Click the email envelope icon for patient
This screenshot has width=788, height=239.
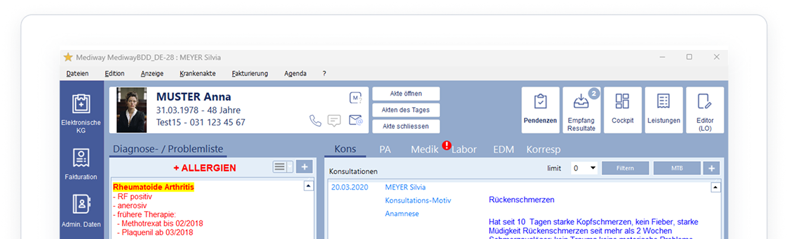(x=355, y=121)
